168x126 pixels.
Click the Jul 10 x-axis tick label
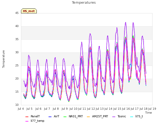tap(73, 109)
